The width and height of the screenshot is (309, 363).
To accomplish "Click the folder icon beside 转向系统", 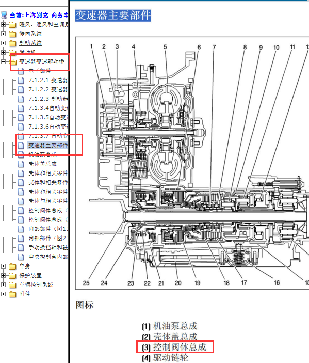I will point(12,34).
